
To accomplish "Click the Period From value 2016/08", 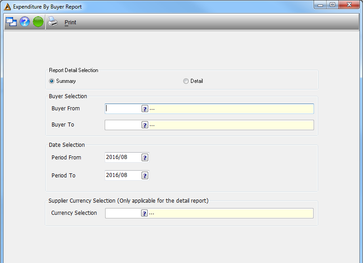I will 117,157.
